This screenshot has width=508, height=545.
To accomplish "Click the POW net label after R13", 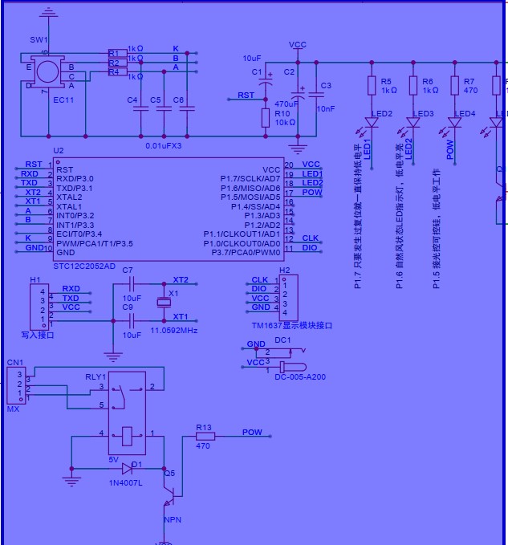I will tap(252, 432).
